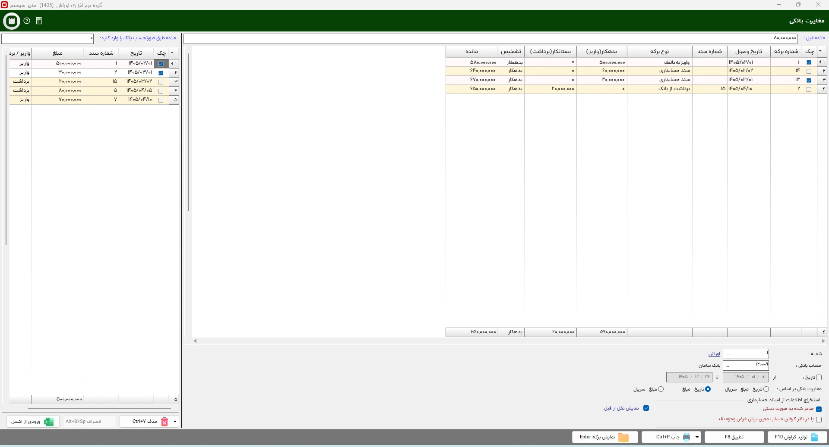Click the blue document icon on تولید گزارش

click(815, 437)
